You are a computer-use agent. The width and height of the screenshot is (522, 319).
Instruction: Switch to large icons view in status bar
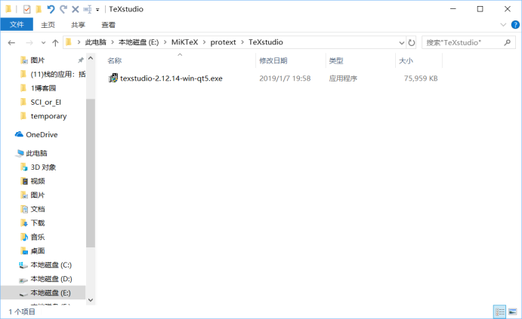pos(512,311)
